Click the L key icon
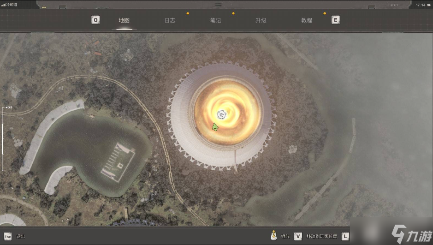433x245 pixels. coord(345,236)
